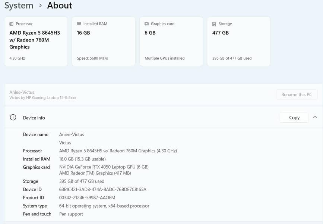This screenshot has width=323, height=224.
Task: Click the Device name label
Action: 36,134
